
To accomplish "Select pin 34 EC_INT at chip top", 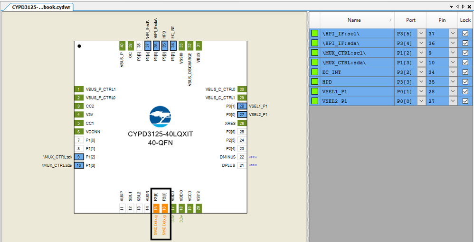I will [x=173, y=46].
